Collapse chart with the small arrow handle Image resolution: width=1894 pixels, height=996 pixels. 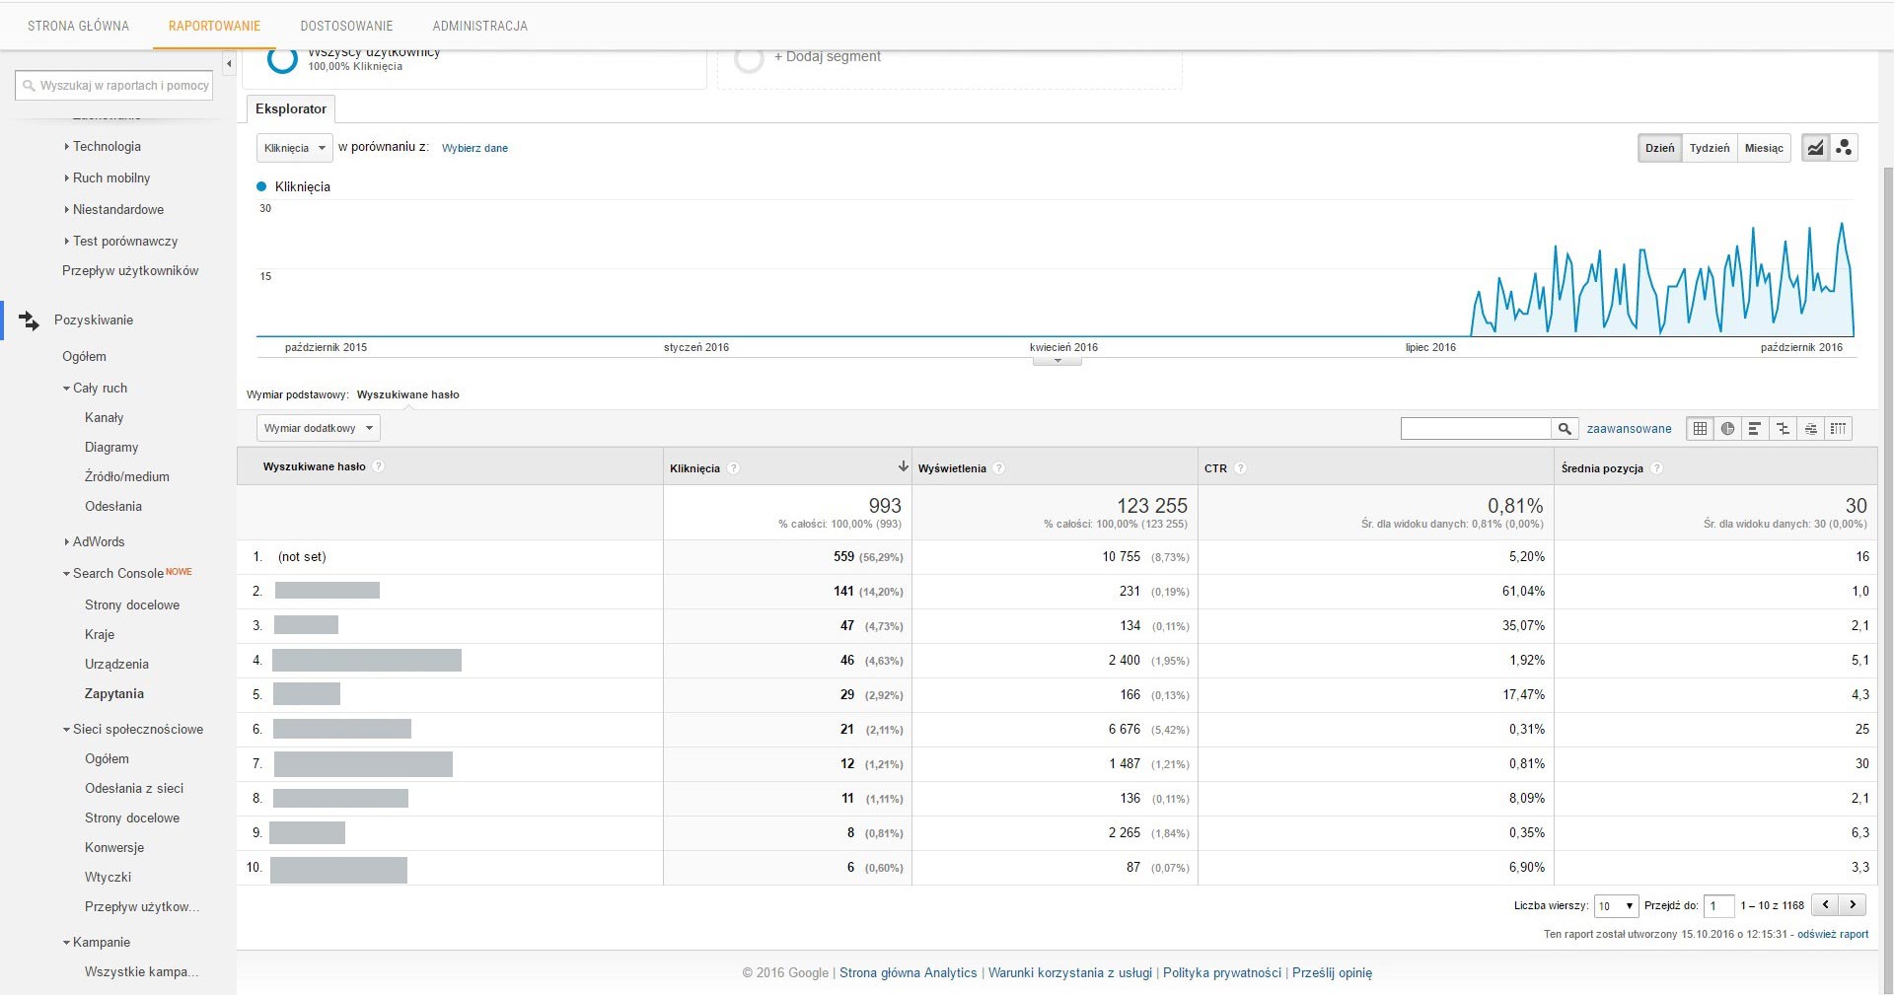tap(1057, 361)
